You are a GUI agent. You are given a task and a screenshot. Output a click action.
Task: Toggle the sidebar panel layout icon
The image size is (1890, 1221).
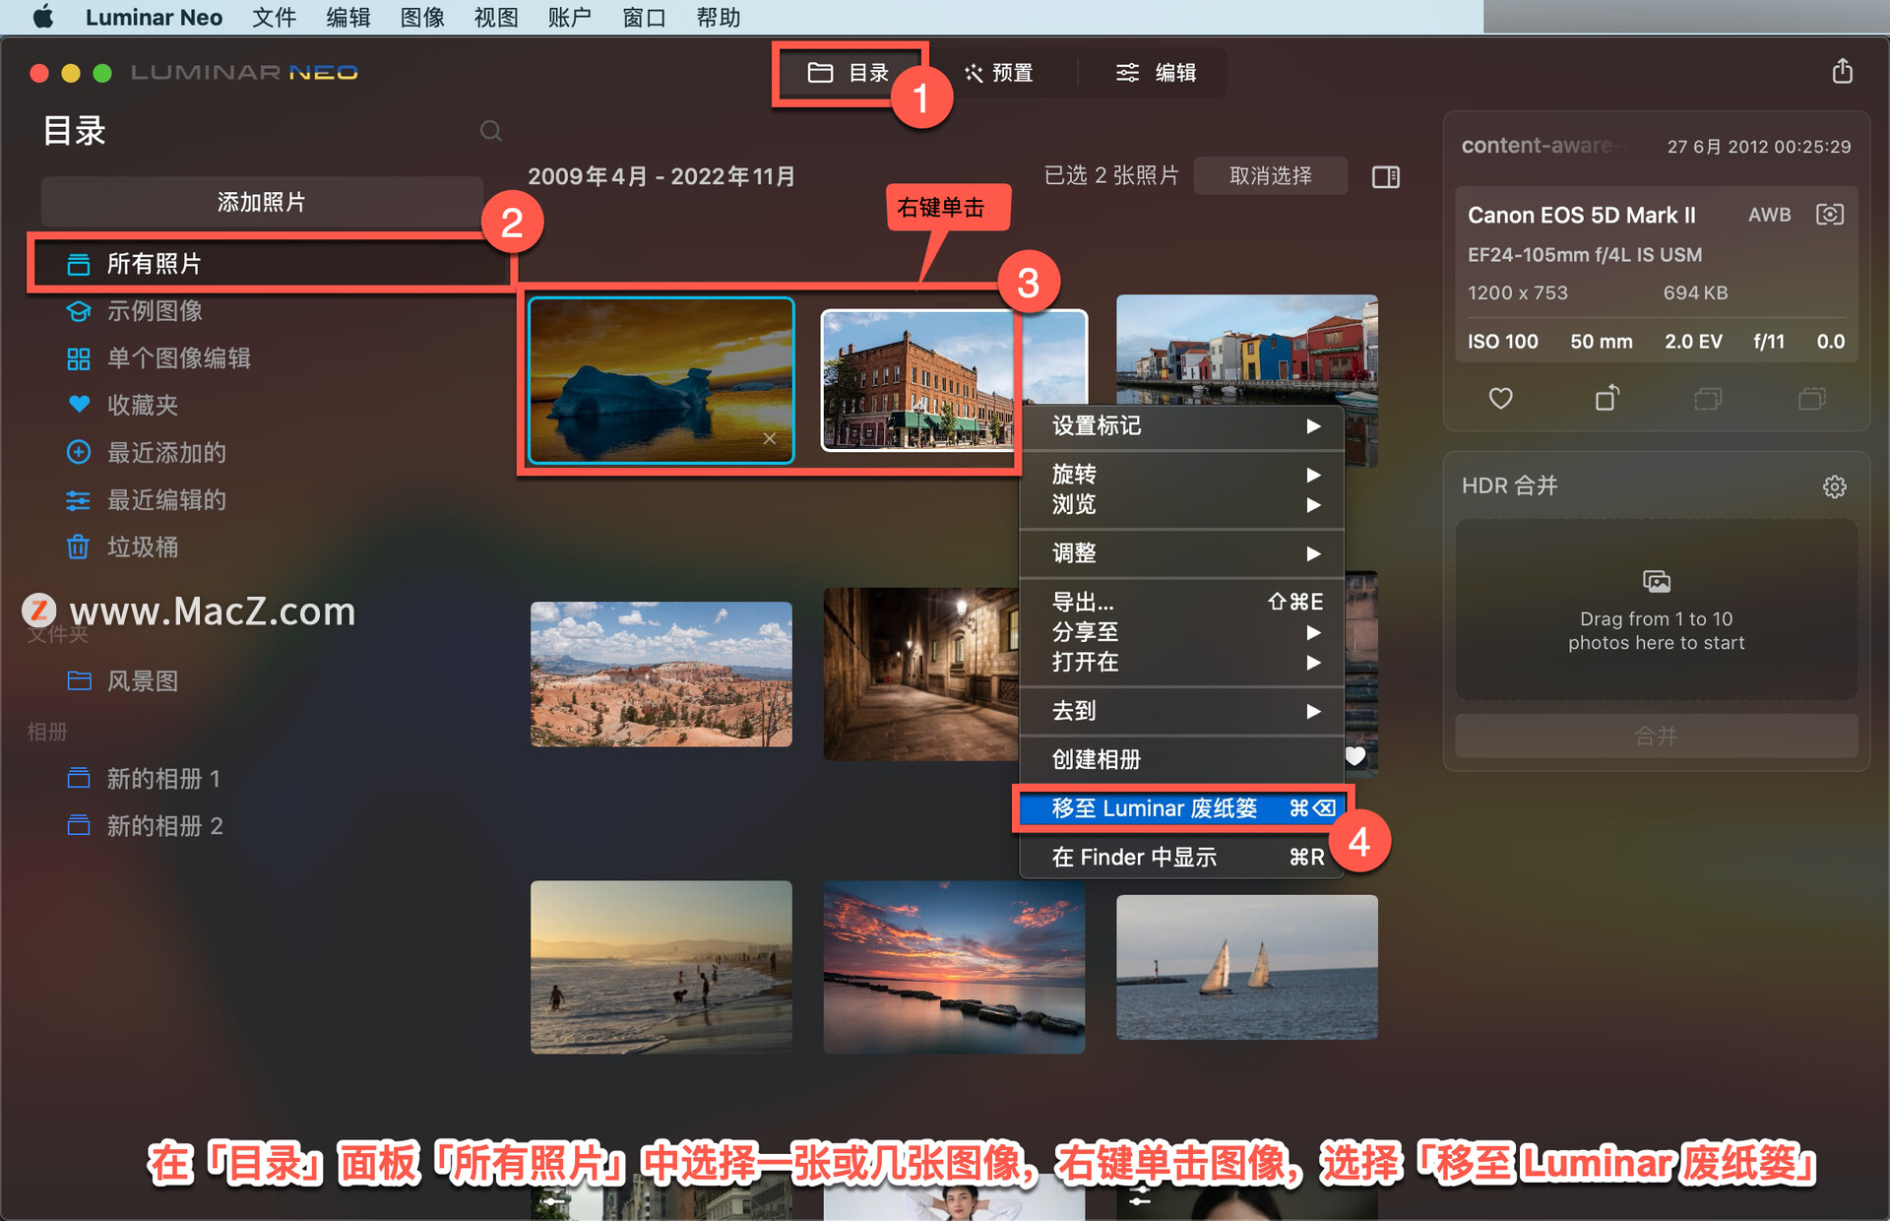click(x=1386, y=176)
